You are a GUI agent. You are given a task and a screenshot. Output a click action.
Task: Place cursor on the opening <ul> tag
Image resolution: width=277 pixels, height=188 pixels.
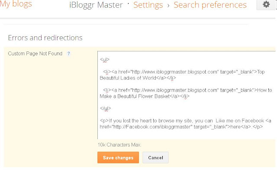coord(105,60)
